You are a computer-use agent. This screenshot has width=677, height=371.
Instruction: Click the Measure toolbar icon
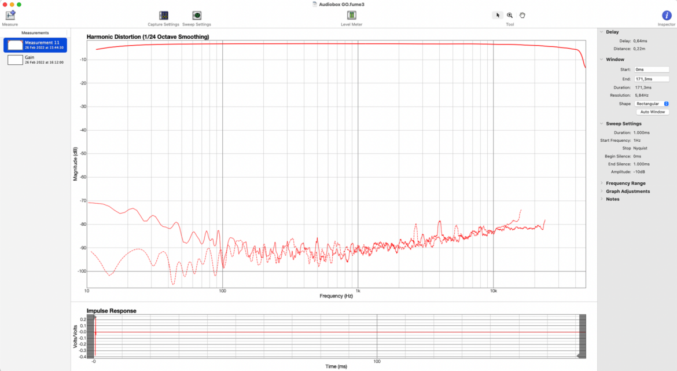(10, 16)
